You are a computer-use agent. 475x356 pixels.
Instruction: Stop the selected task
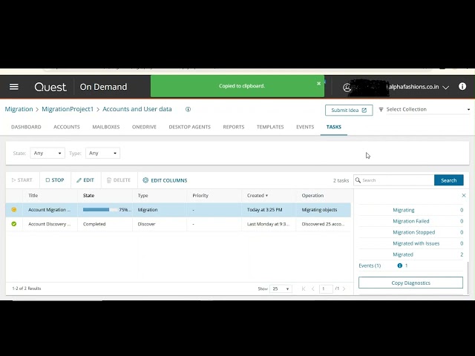55,180
